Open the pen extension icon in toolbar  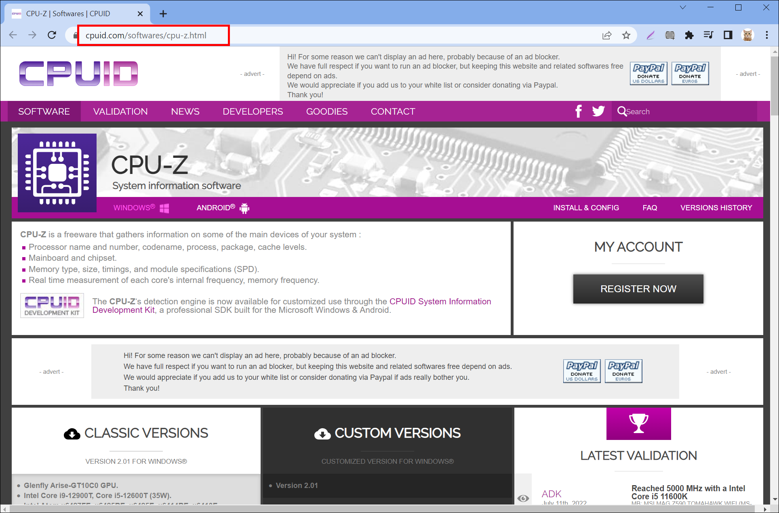click(x=650, y=36)
